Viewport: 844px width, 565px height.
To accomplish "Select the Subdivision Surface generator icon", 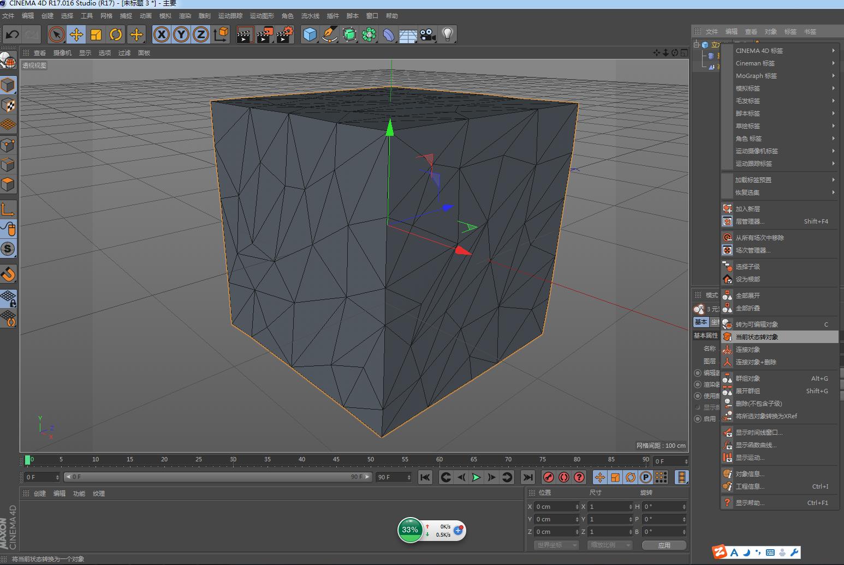I will 349,34.
